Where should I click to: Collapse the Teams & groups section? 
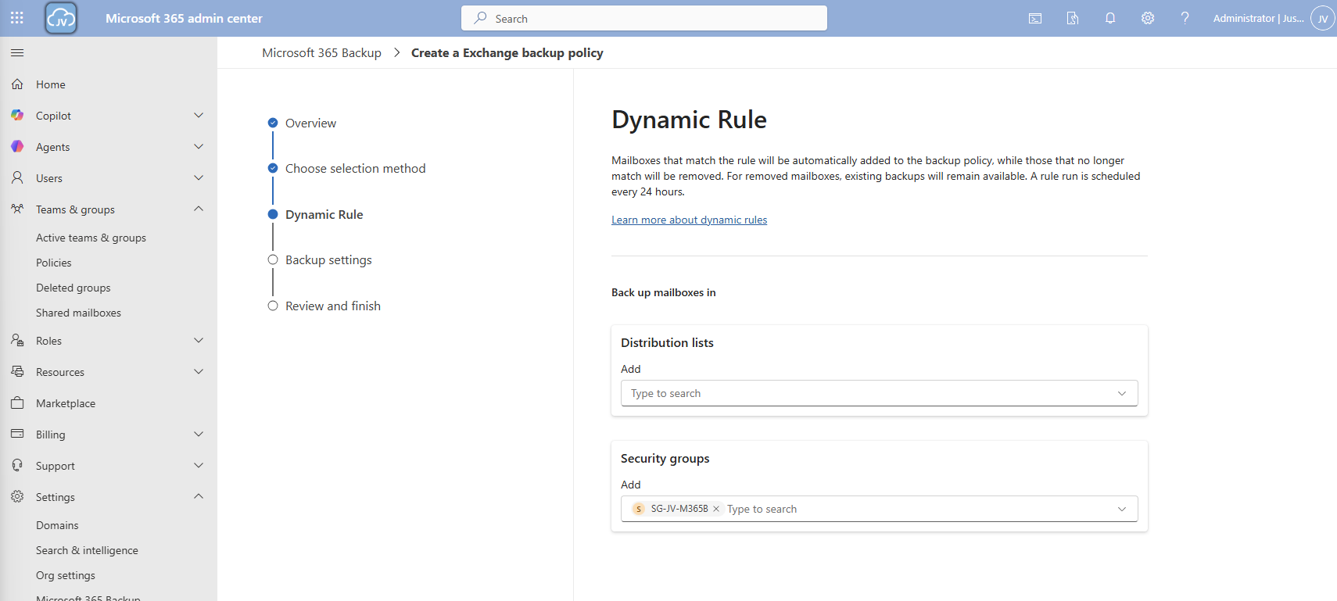coord(199,209)
